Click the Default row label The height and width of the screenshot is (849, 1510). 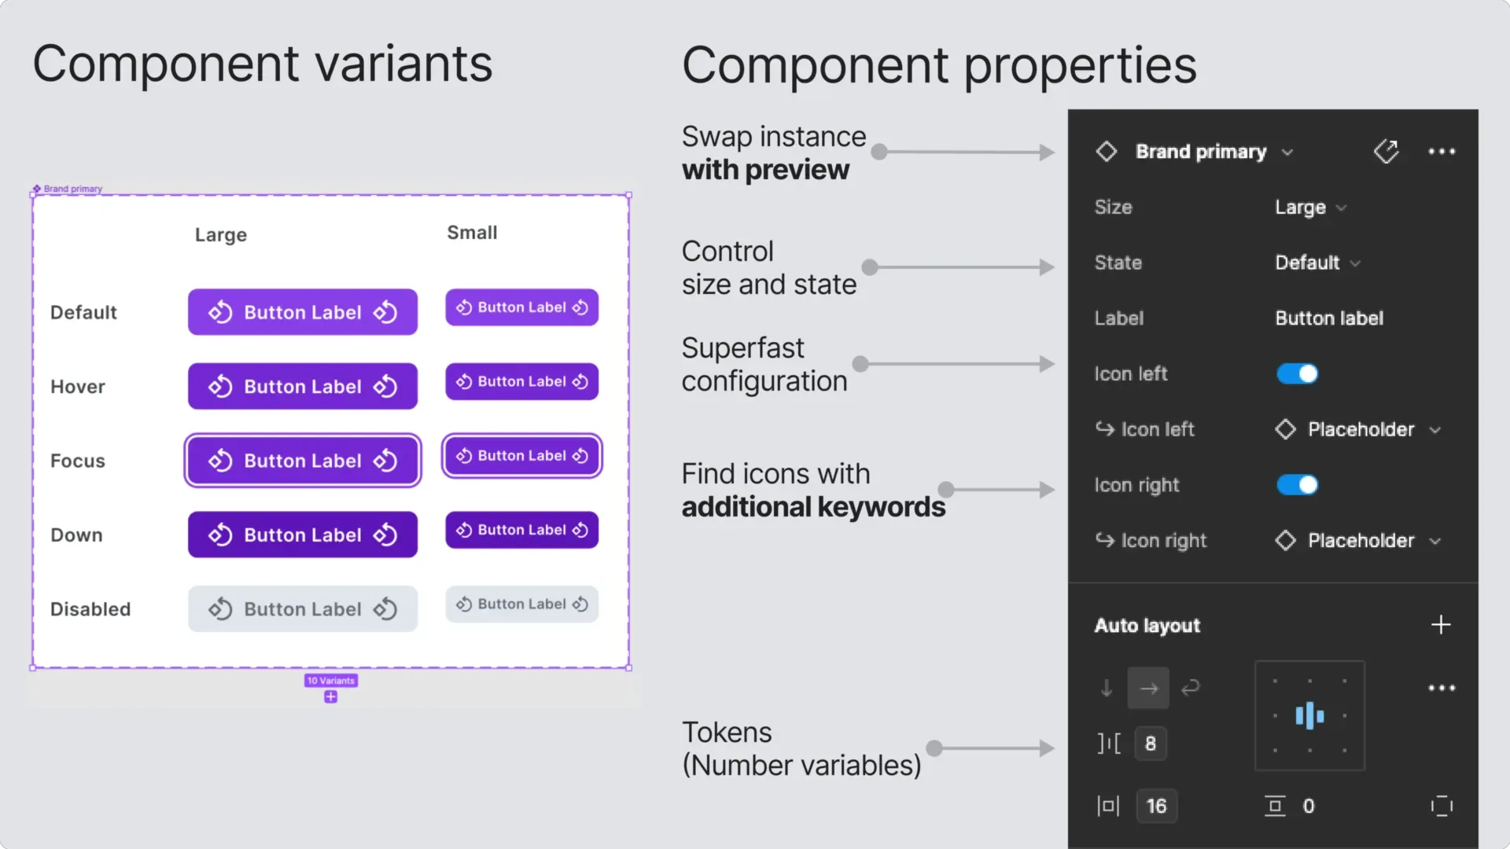coord(83,313)
